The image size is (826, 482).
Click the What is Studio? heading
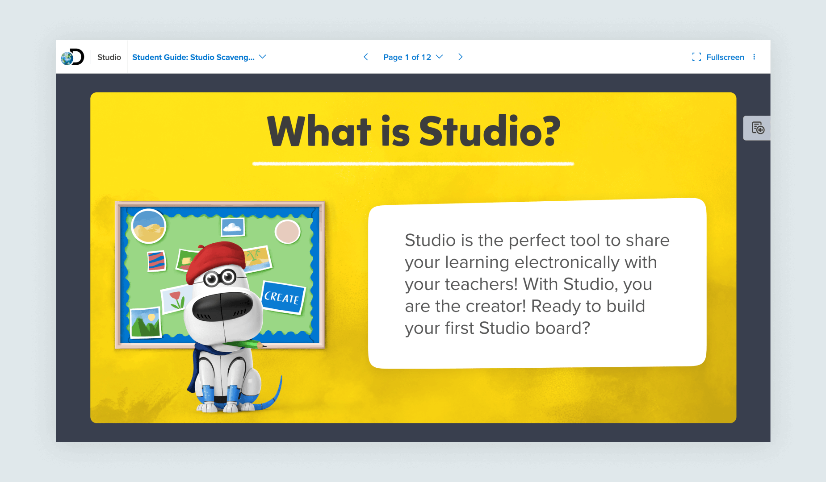click(413, 131)
